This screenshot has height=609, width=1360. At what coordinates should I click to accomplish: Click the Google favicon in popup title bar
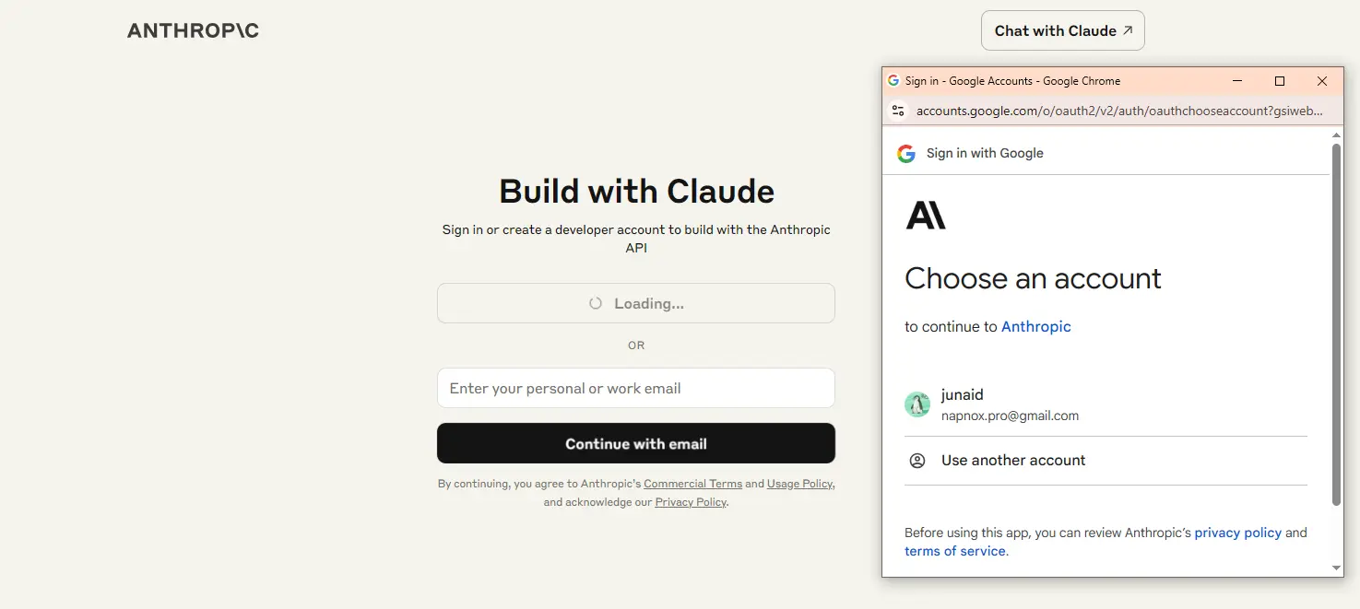tap(893, 81)
